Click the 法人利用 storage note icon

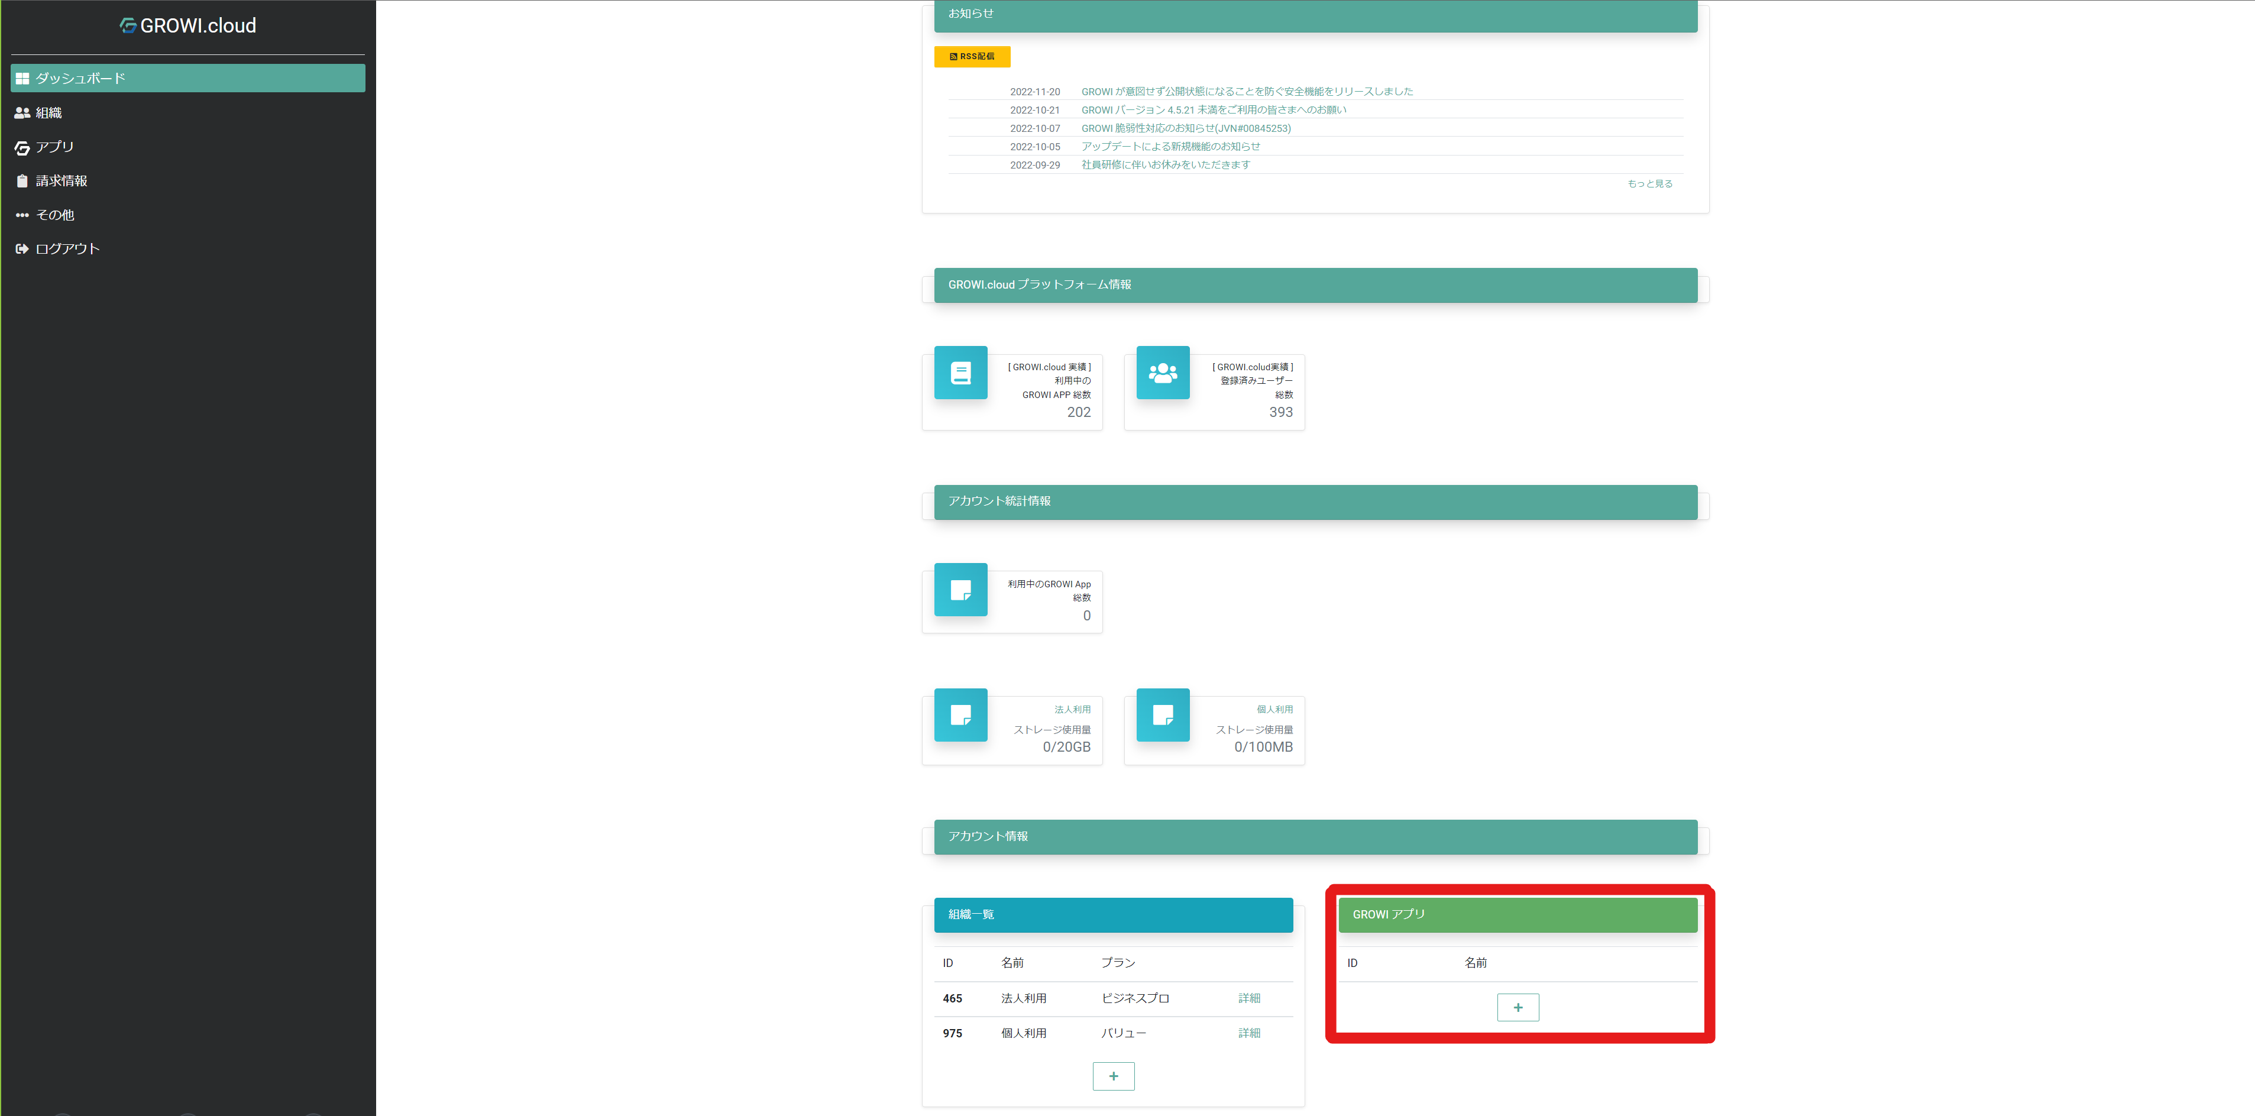coord(960,715)
